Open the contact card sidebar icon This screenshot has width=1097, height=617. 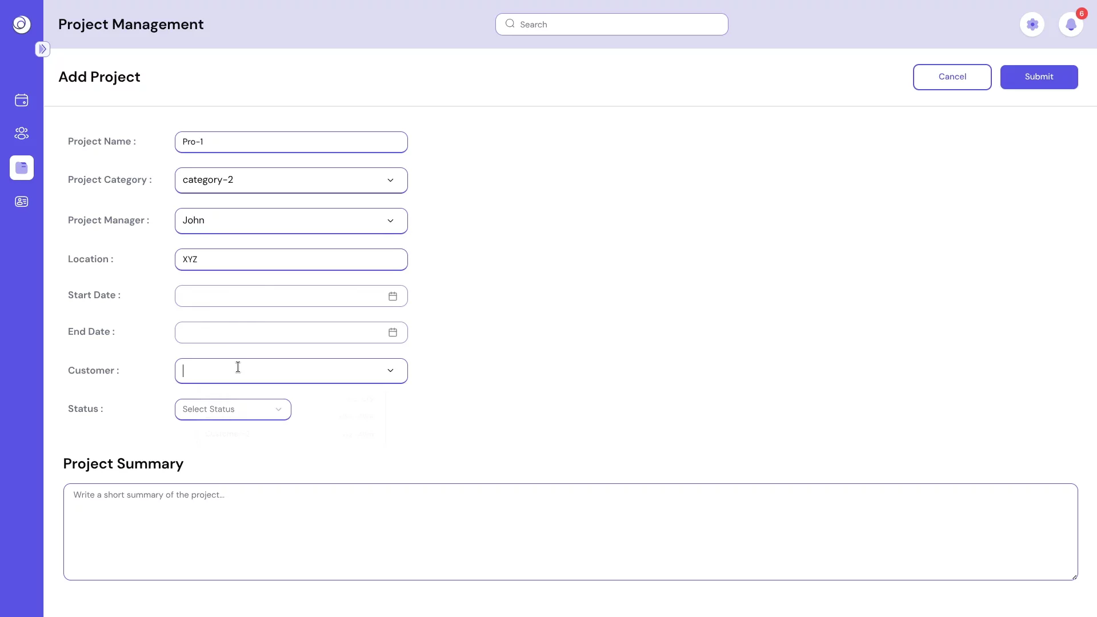pyautogui.click(x=22, y=202)
